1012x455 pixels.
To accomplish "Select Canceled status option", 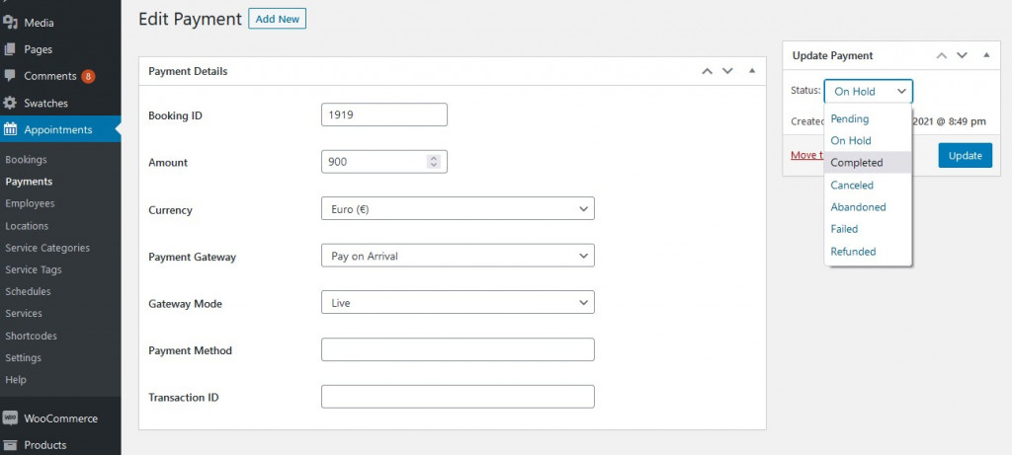I will pos(868,185).
